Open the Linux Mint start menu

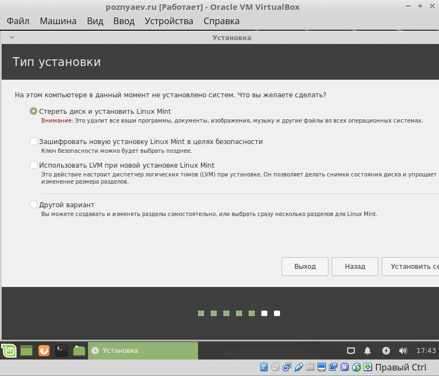pos(9,351)
